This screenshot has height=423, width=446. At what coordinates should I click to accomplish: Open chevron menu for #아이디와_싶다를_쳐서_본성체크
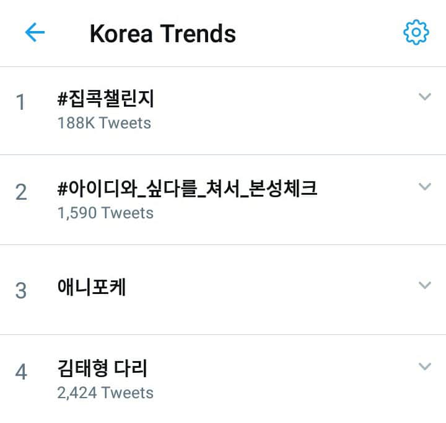(424, 186)
